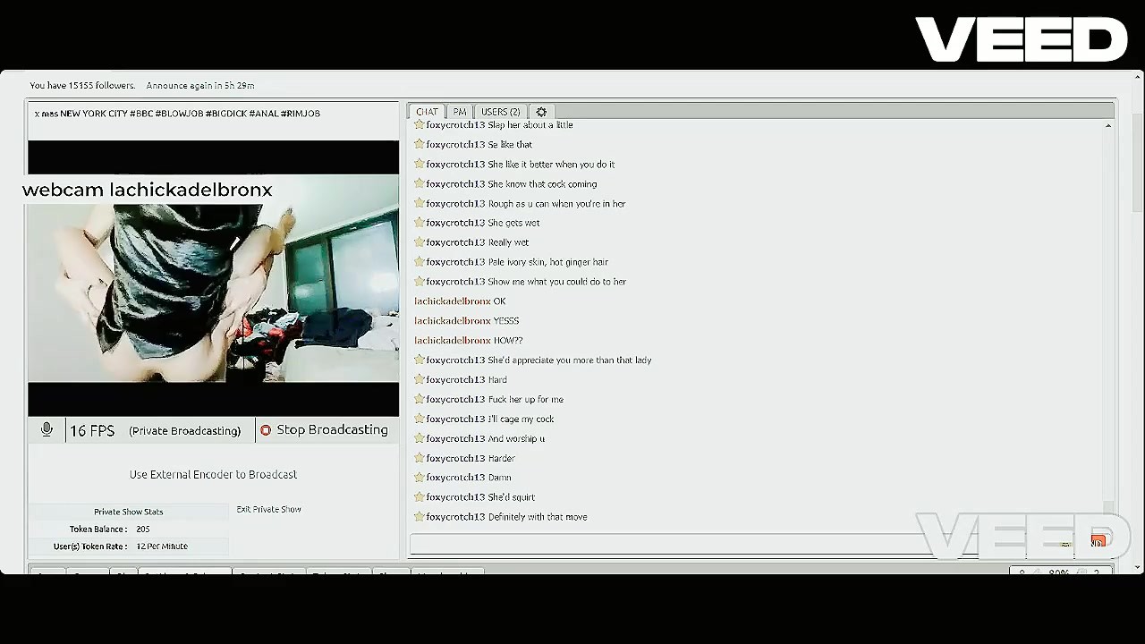Viewport: 1145px width, 644px height.
Task: Open the USERS (2) tab
Action: pos(500,112)
